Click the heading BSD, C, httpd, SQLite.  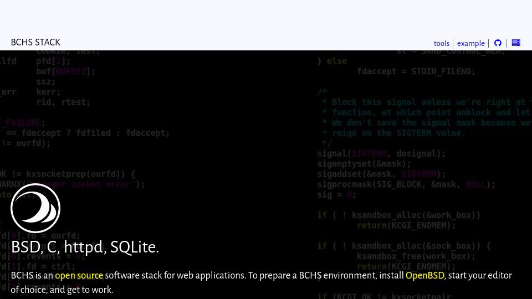[x=85, y=247]
